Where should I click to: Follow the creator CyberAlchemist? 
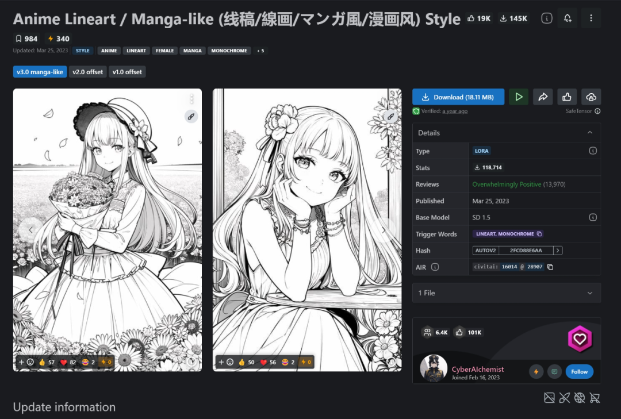tap(580, 372)
